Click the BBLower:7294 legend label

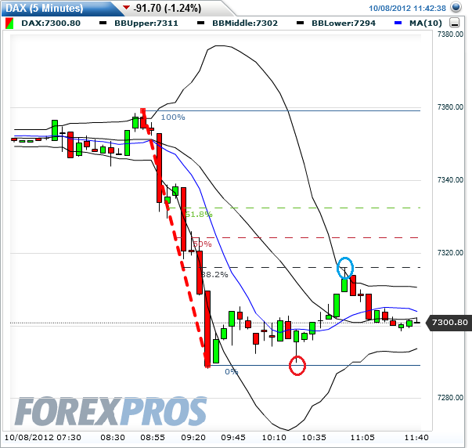click(x=344, y=23)
